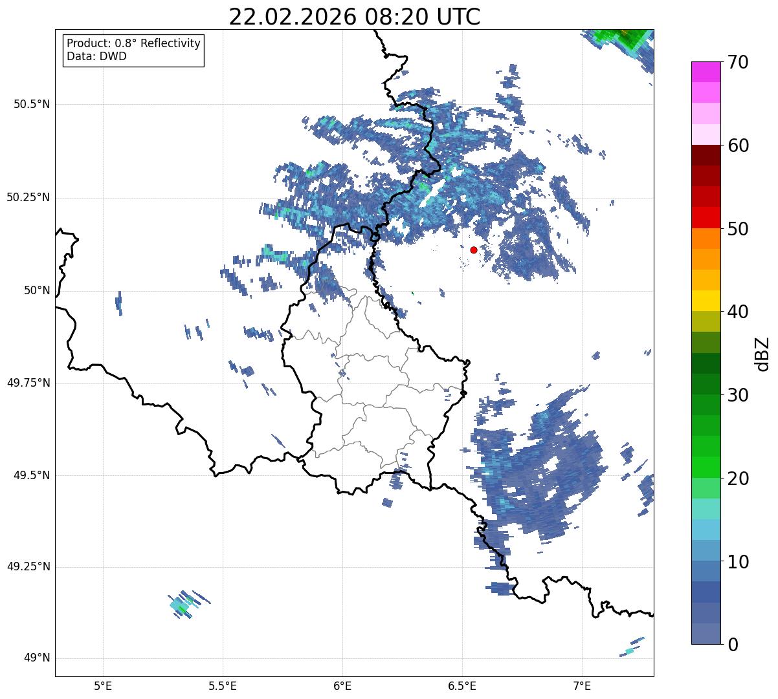This screenshot has width=778, height=699.
Task: Click the colorbar label '70'
Action: coord(738,62)
